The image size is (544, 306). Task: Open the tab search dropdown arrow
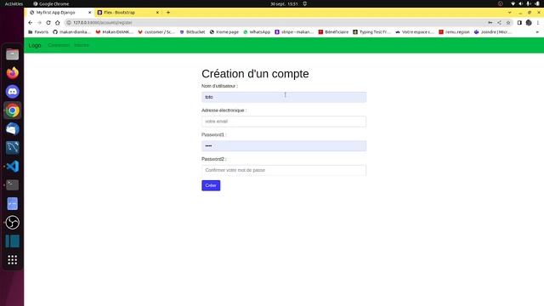(x=509, y=13)
